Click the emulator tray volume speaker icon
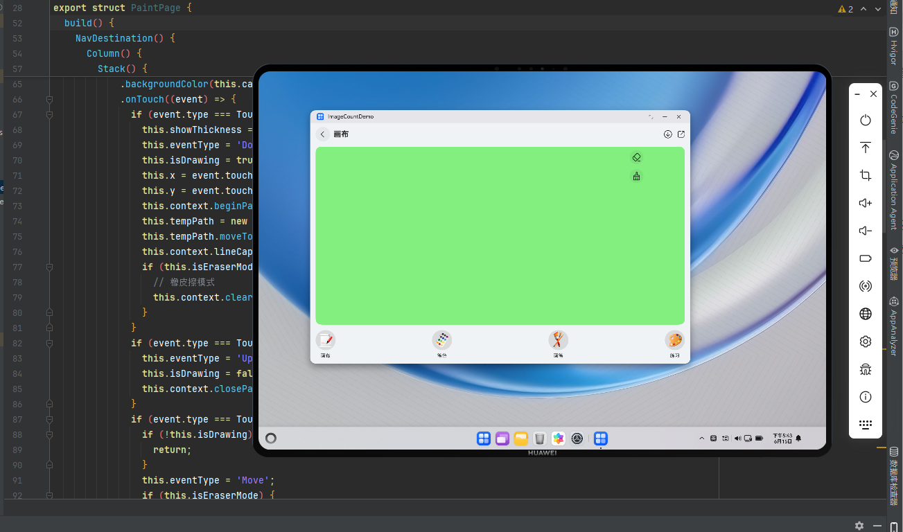903x532 pixels. point(737,438)
